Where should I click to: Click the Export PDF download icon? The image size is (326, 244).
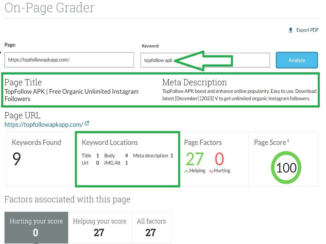[x=291, y=30]
